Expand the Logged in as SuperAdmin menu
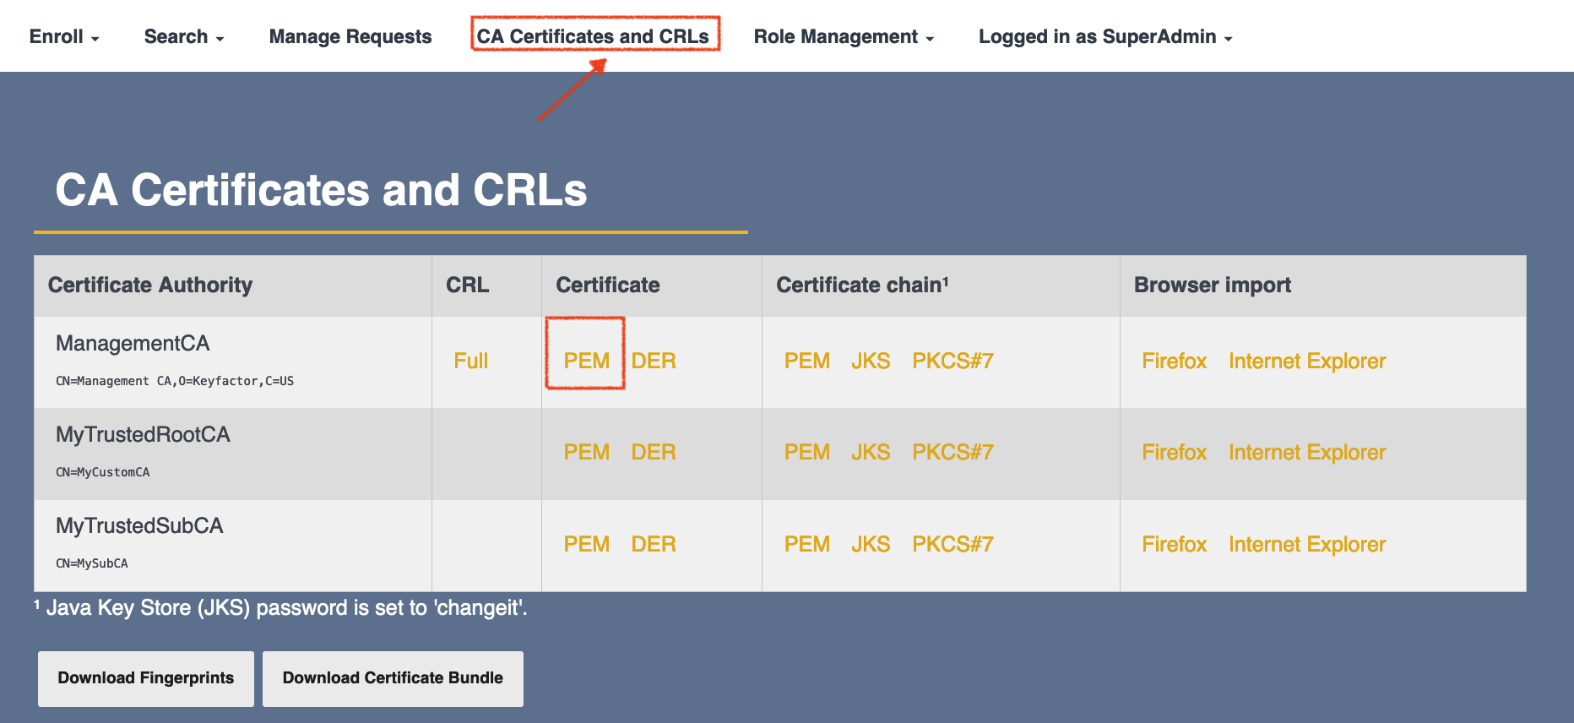The height and width of the screenshot is (723, 1574). pyautogui.click(x=1105, y=37)
